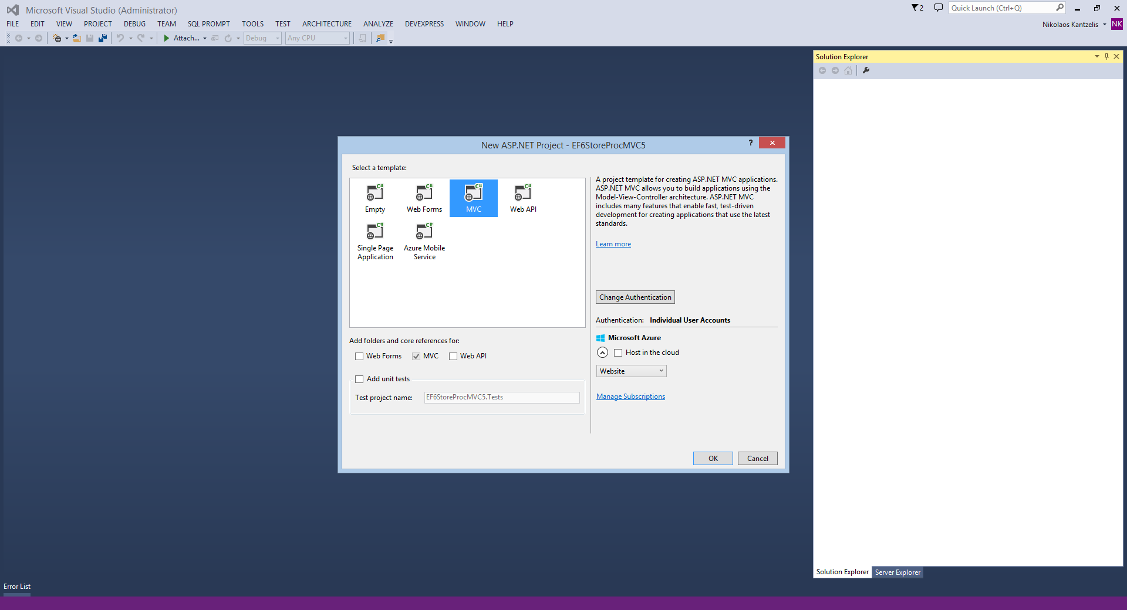Open the Any CPU platform dropdown
This screenshot has height=610, width=1127.
[x=318, y=38]
